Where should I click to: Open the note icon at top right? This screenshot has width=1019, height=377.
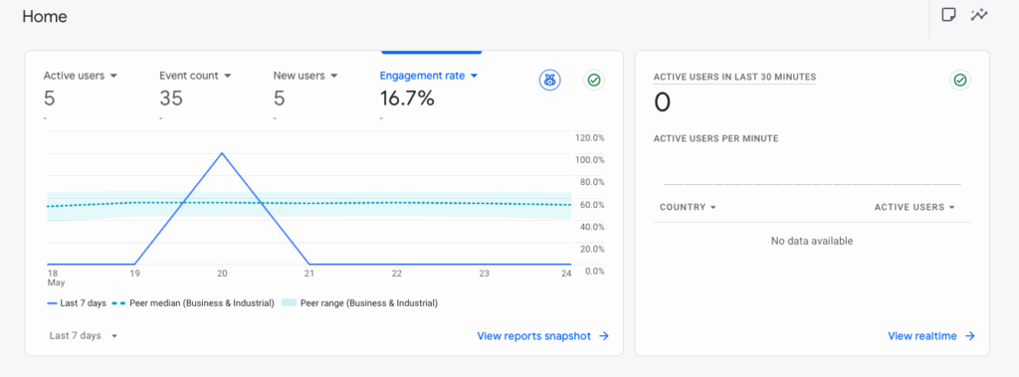point(948,15)
